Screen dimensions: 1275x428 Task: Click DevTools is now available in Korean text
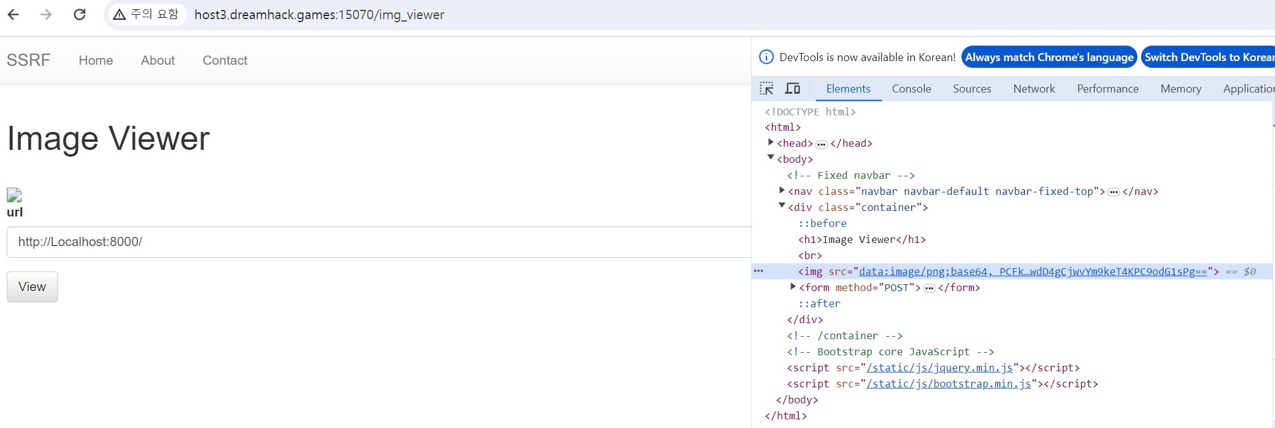pos(867,57)
